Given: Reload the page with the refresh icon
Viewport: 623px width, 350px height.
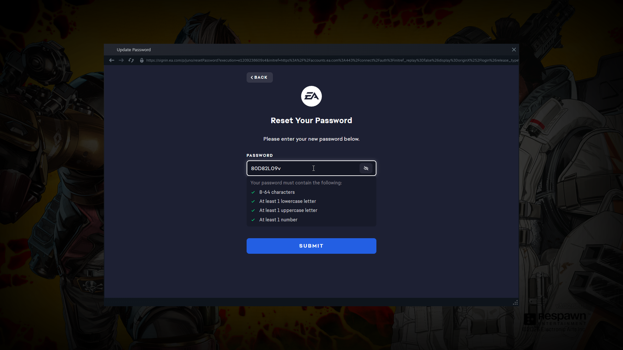Looking at the screenshot, I should 131,60.
